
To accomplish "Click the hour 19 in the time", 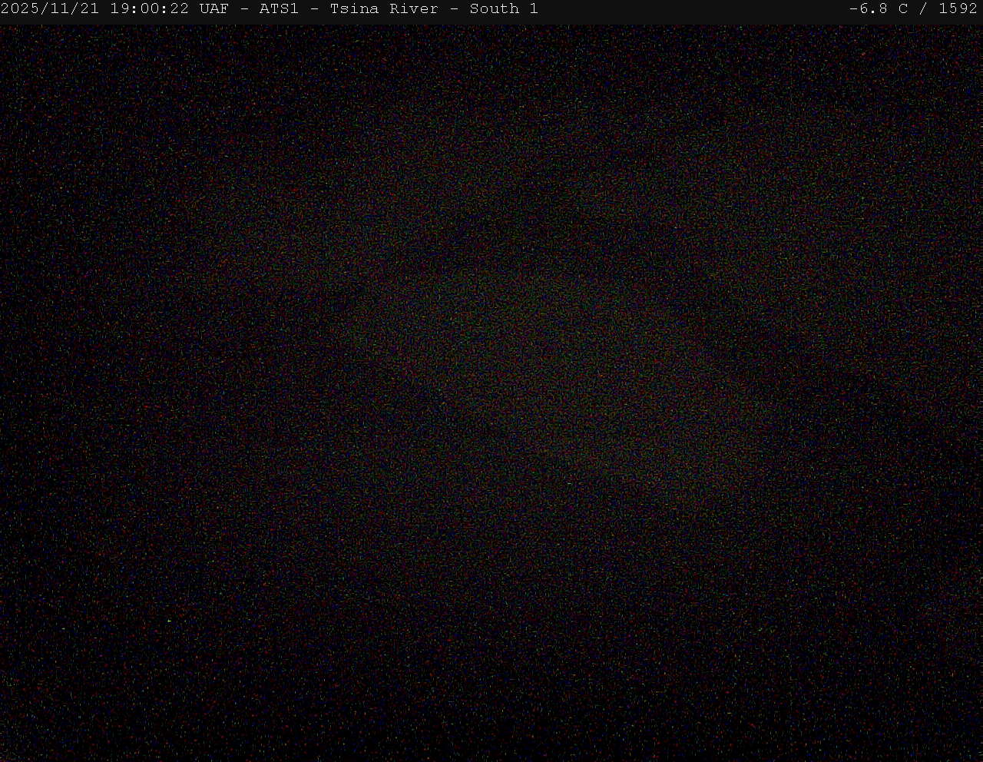I will 120,9.
